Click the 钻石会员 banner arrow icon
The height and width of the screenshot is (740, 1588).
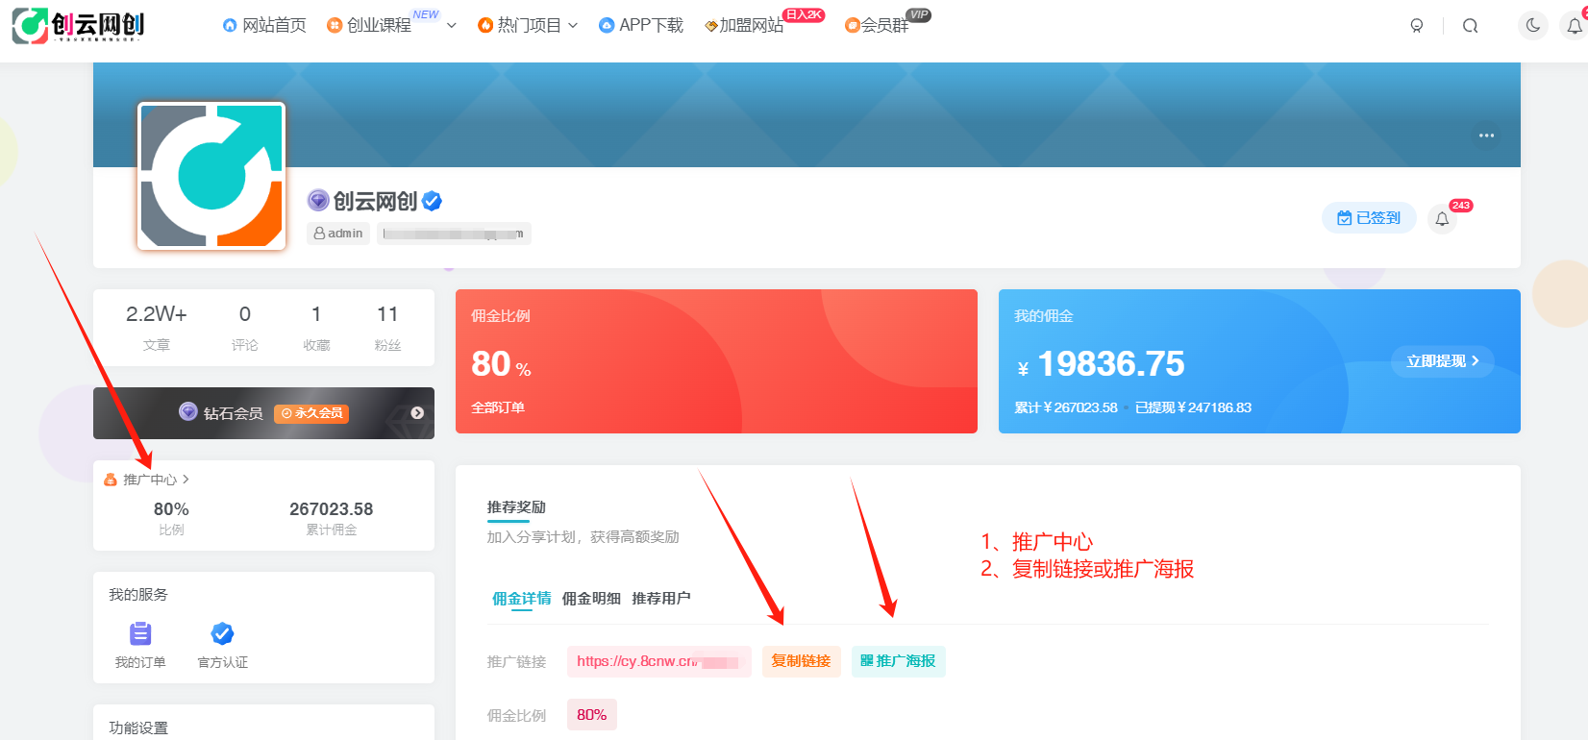(x=417, y=413)
